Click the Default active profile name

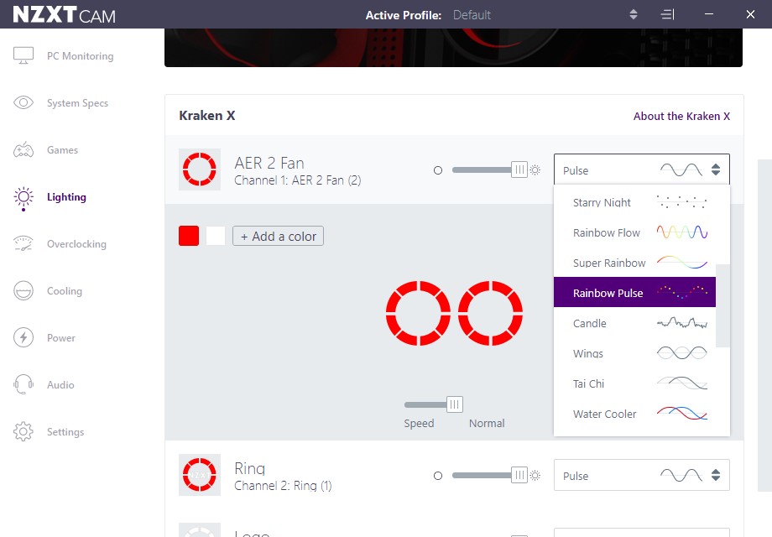tap(472, 15)
